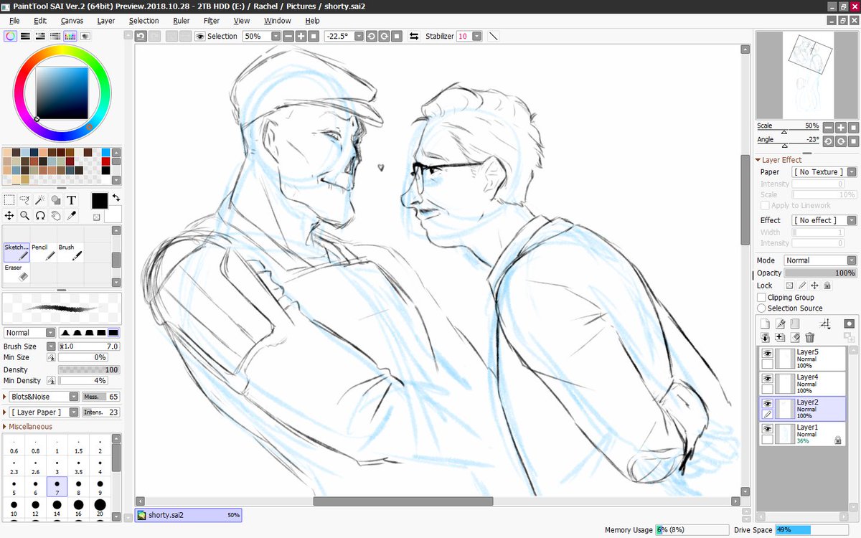Choose the Brush tool

70,252
